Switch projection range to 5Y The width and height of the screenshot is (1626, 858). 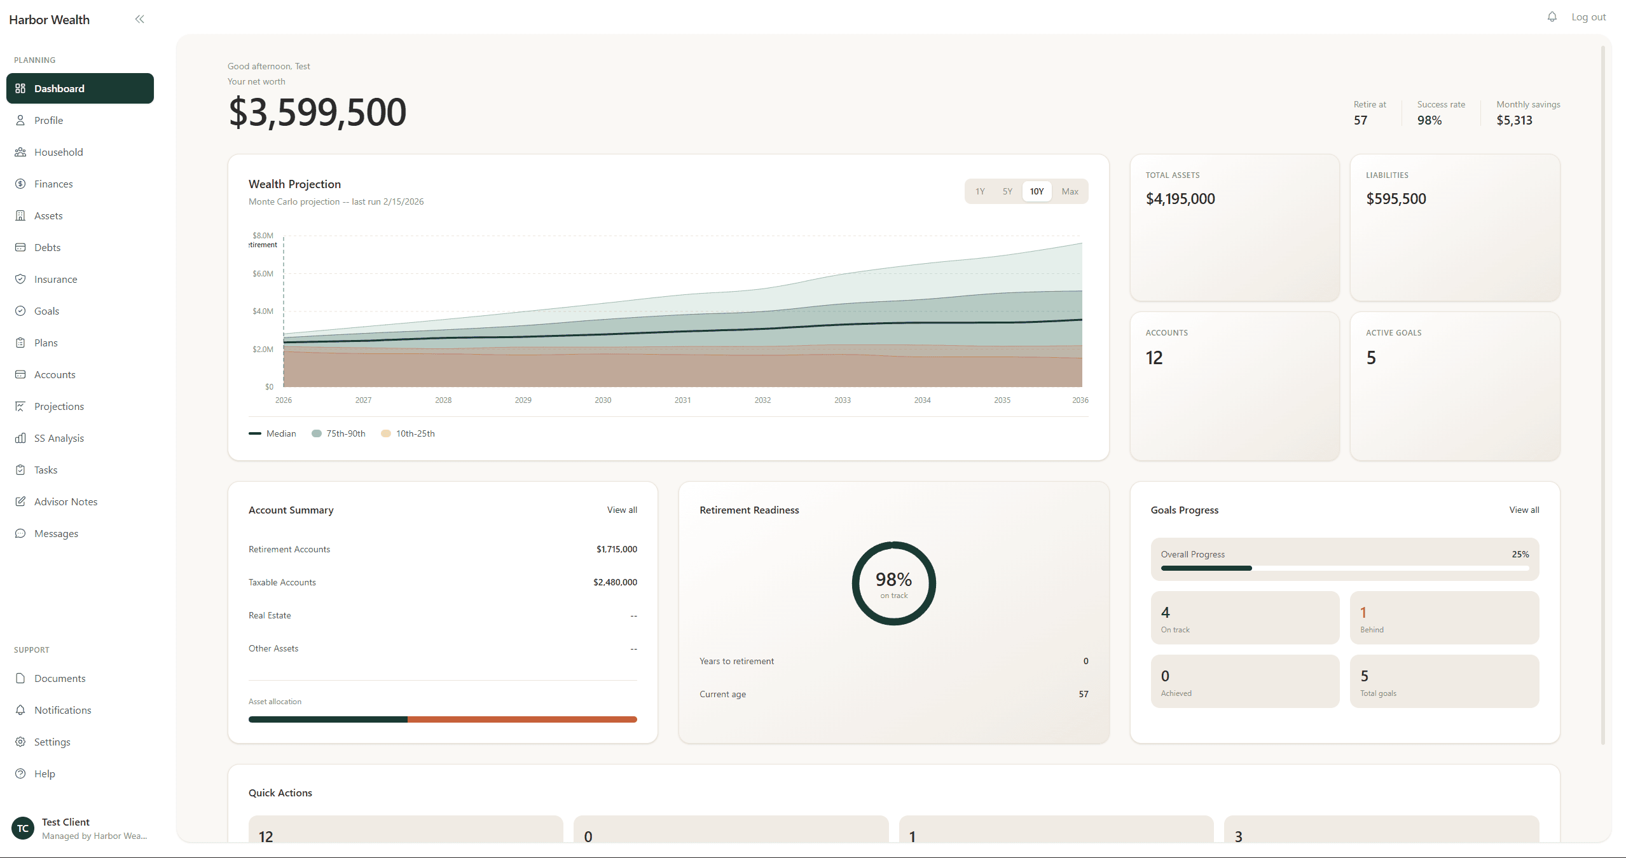pyautogui.click(x=1007, y=191)
